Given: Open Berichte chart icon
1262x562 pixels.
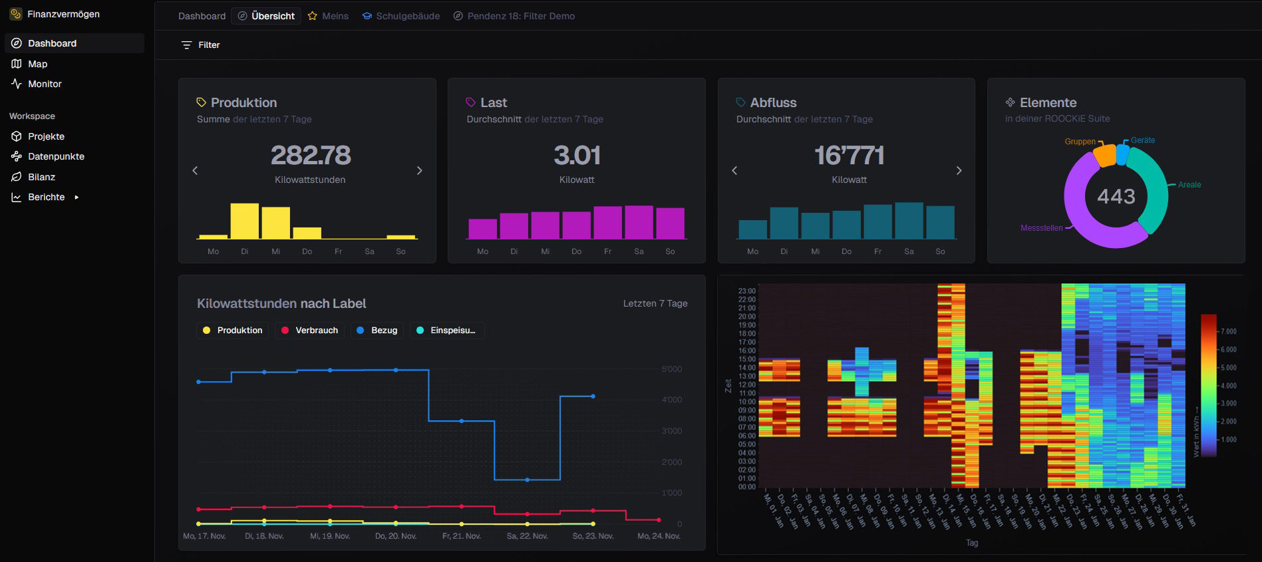Looking at the screenshot, I should pos(17,197).
